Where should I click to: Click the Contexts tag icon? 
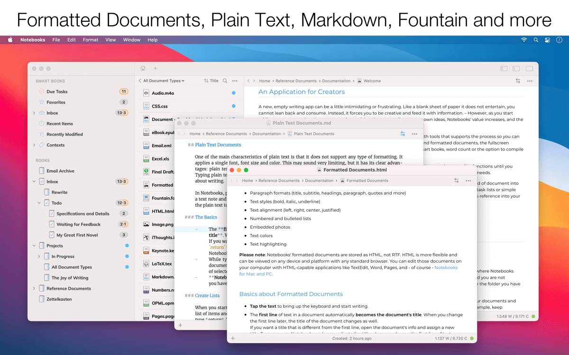coord(42,145)
